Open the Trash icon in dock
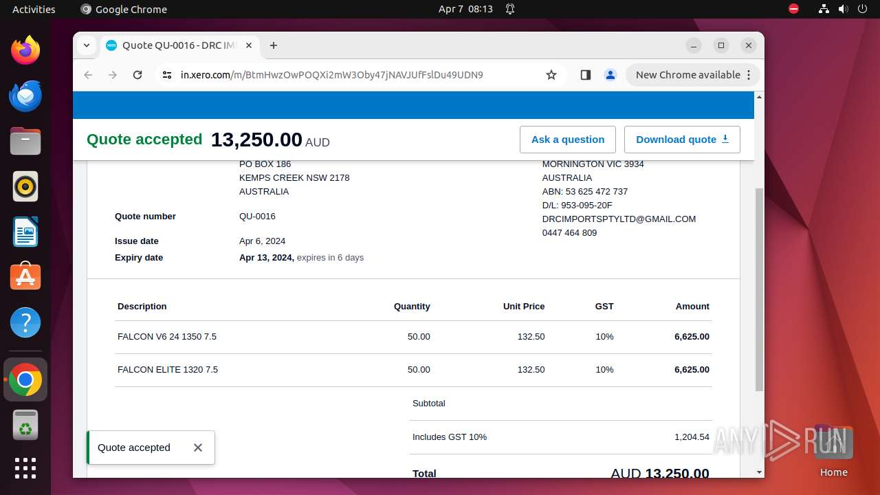880x495 pixels. (x=25, y=426)
